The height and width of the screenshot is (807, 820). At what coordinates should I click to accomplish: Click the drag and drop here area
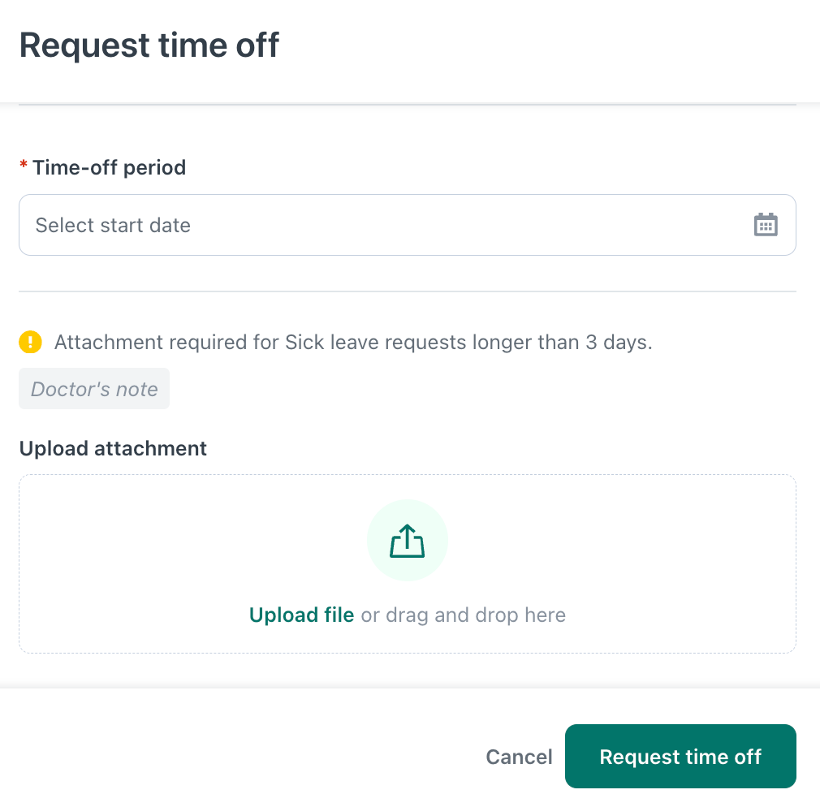tap(462, 615)
